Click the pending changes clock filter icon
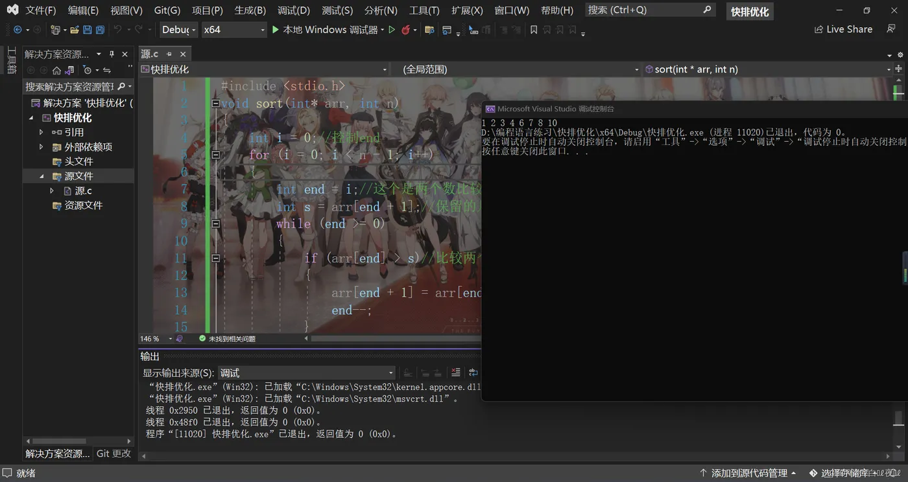The width and height of the screenshot is (908, 482). point(88,70)
